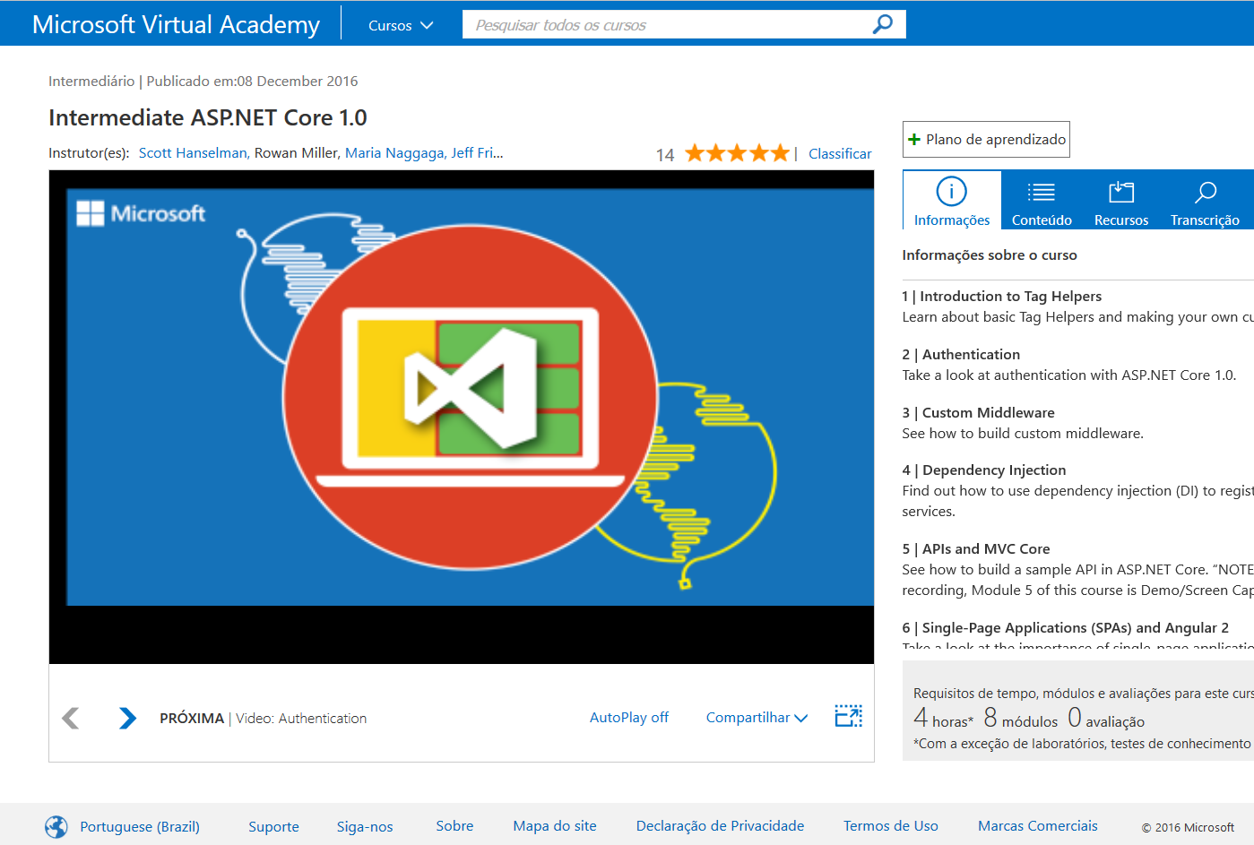The image size is (1254, 845).
Task: Click the Classificar link
Action: pyautogui.click(x=840, y=154)
